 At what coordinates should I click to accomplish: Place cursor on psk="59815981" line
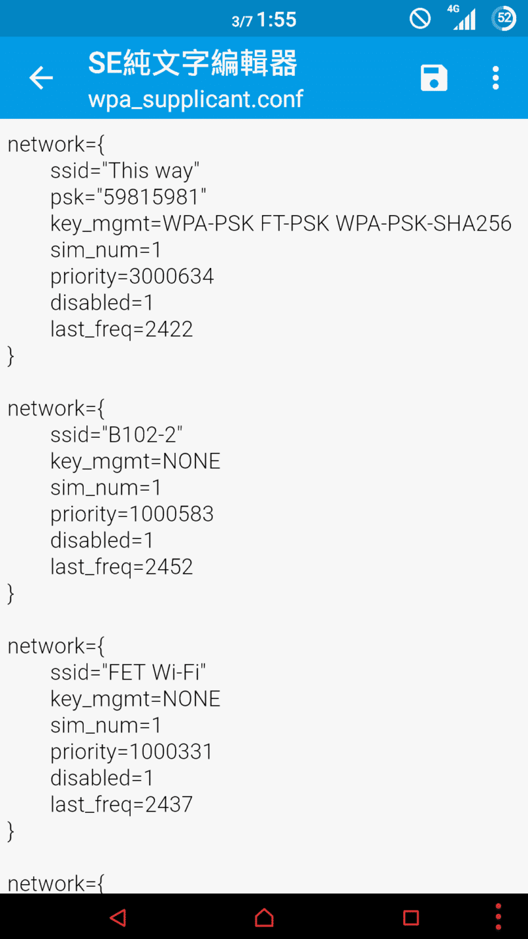[129, 197]
